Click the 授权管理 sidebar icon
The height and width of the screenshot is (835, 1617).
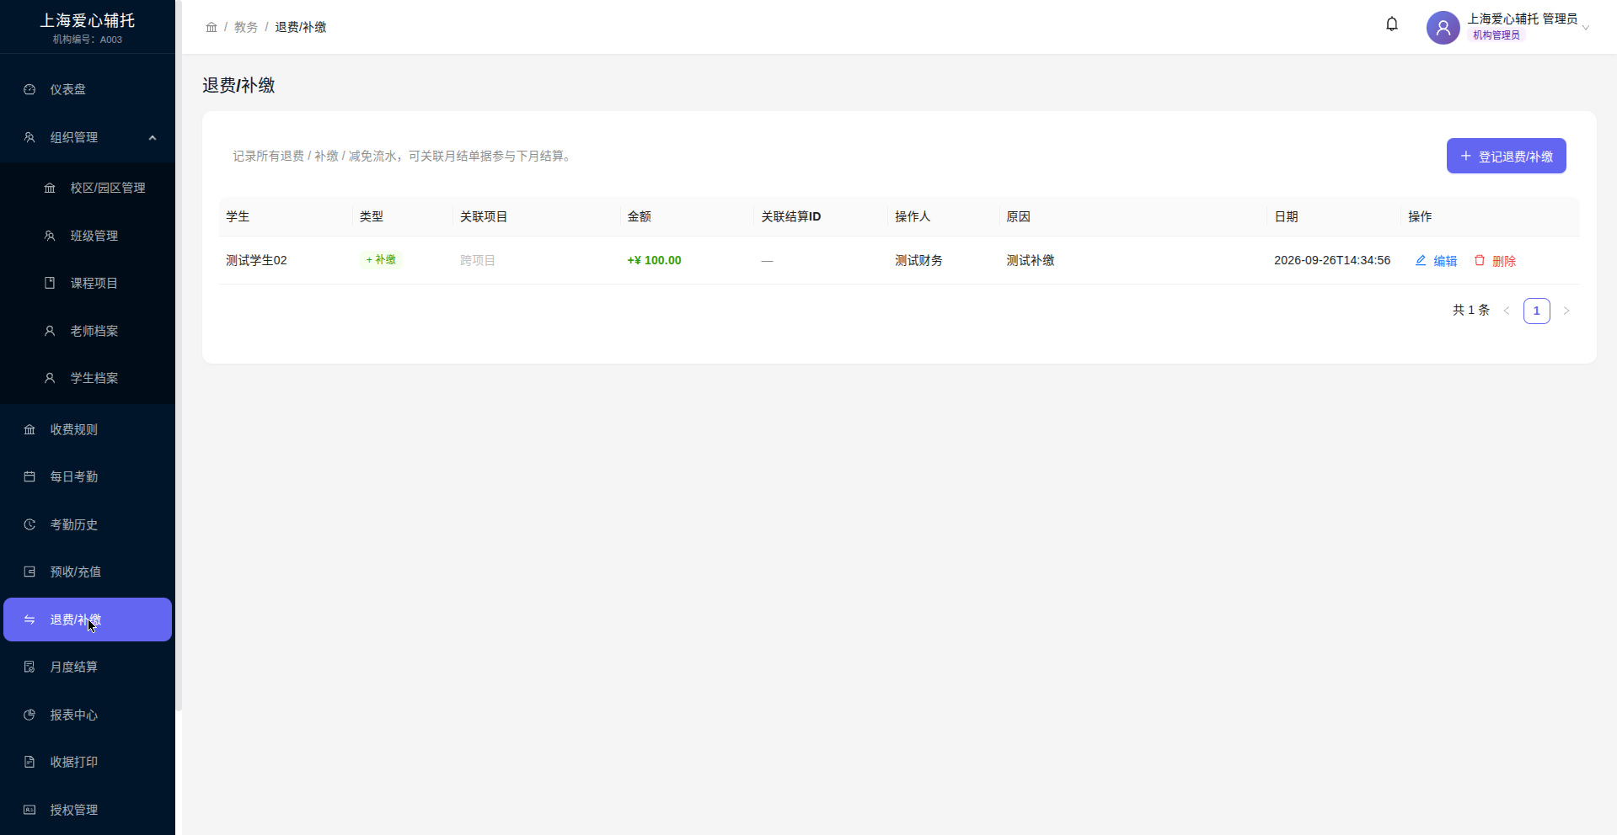(29, 810)
